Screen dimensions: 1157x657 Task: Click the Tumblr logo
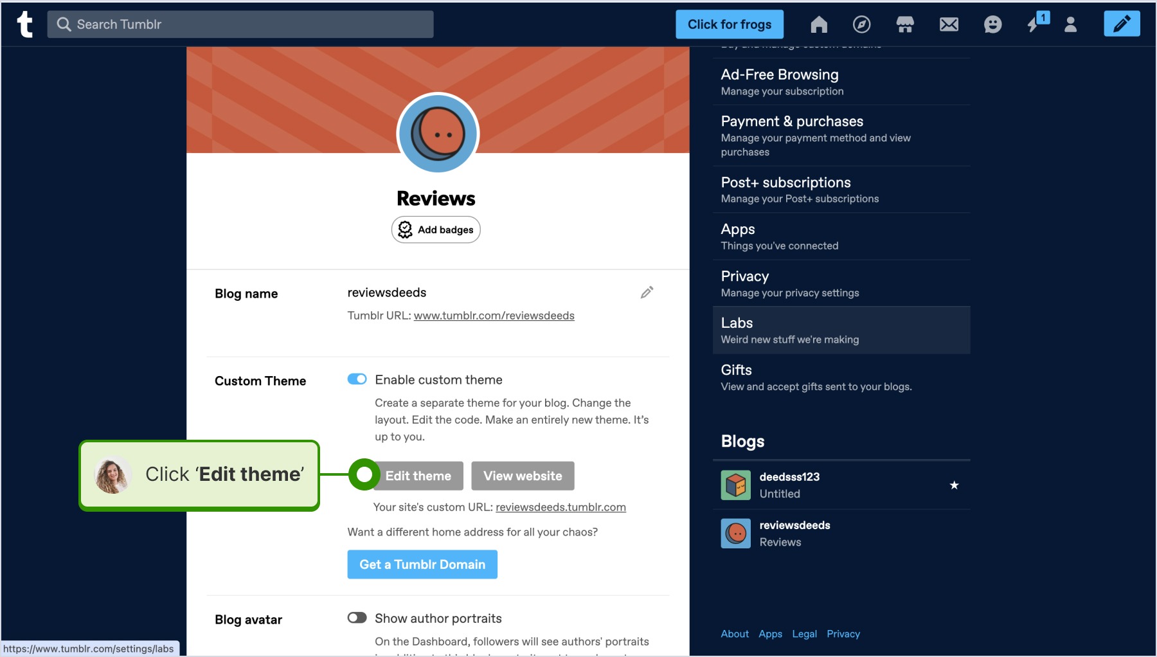[25, 24]
